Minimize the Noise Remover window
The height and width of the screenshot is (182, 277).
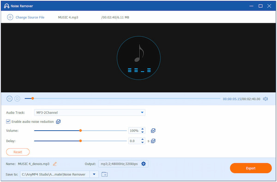(252, 6)
